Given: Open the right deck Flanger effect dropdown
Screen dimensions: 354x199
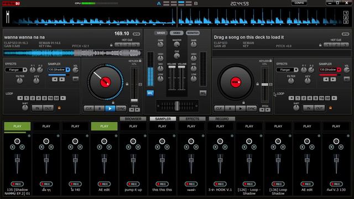Looking at the screenshot, I should point(296,70).
